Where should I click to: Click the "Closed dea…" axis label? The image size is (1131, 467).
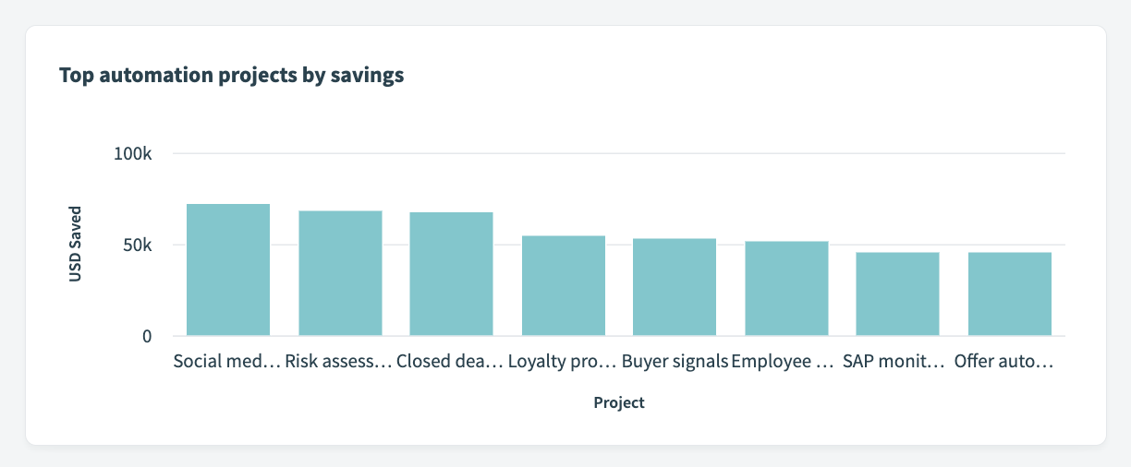(450, 362)
